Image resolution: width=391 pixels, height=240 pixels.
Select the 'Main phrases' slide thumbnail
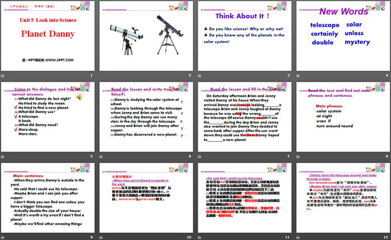click(x=343, y=117)
